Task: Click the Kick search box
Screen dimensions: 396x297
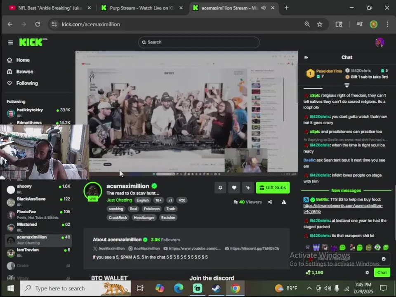Action: pos(199,42)
